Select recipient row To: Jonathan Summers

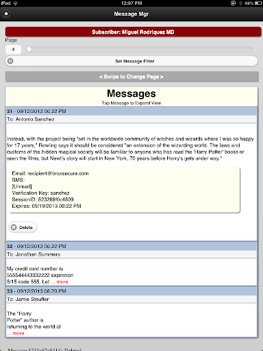[x=131, y=254]
